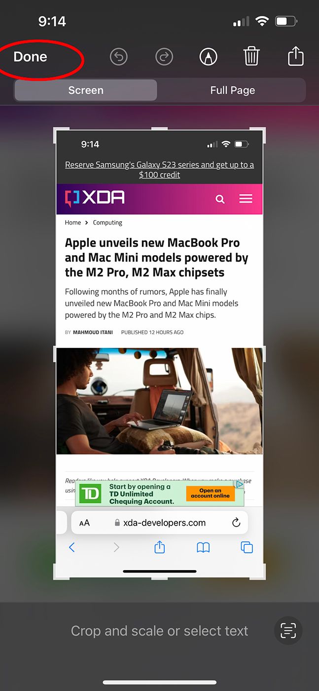Open the XDA hamburger menu
319x691 pixels.
pyautogui.click(x=246, y=198)
